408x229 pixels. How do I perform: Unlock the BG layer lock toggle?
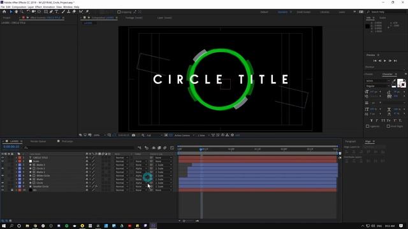(x=12, y=190)
